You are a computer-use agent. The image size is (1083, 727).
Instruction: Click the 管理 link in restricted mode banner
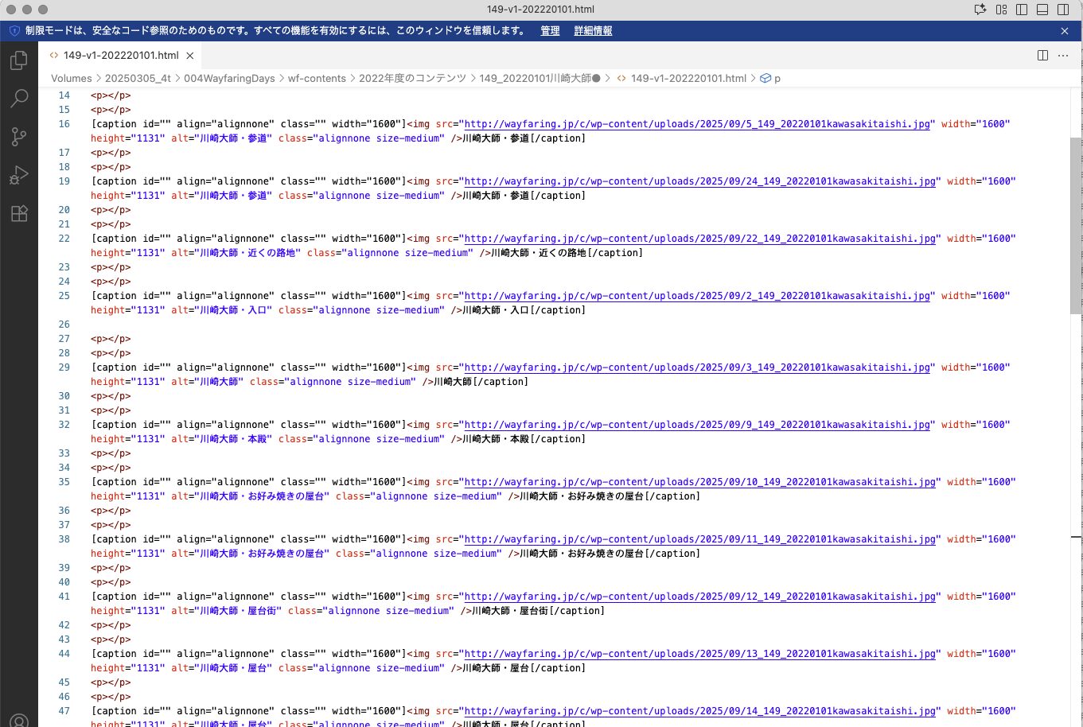pyautogui.click(x=550, y=31)
